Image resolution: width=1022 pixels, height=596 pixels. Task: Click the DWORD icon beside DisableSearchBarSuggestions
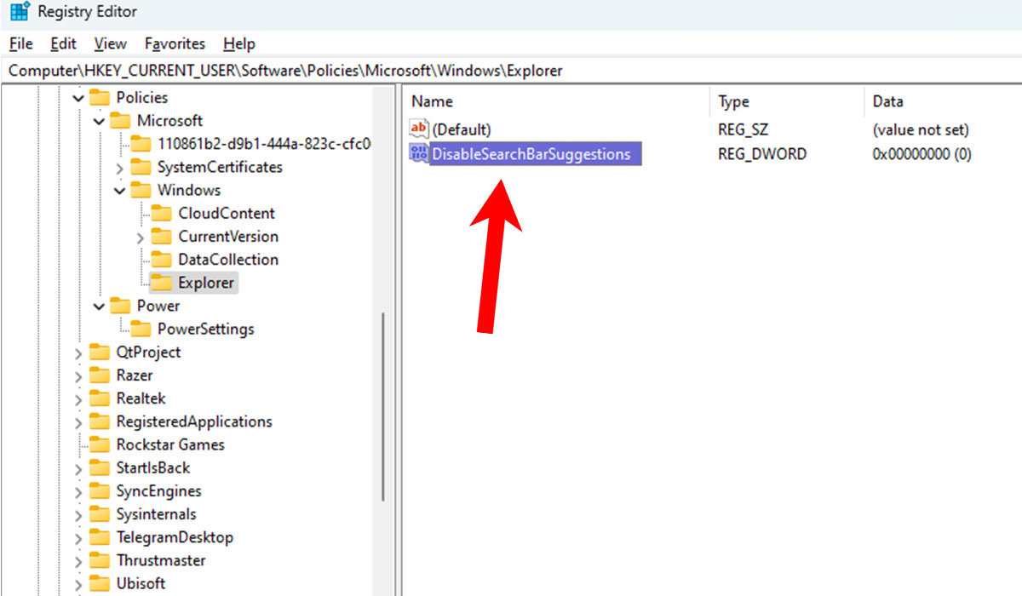tap(419, 153)
